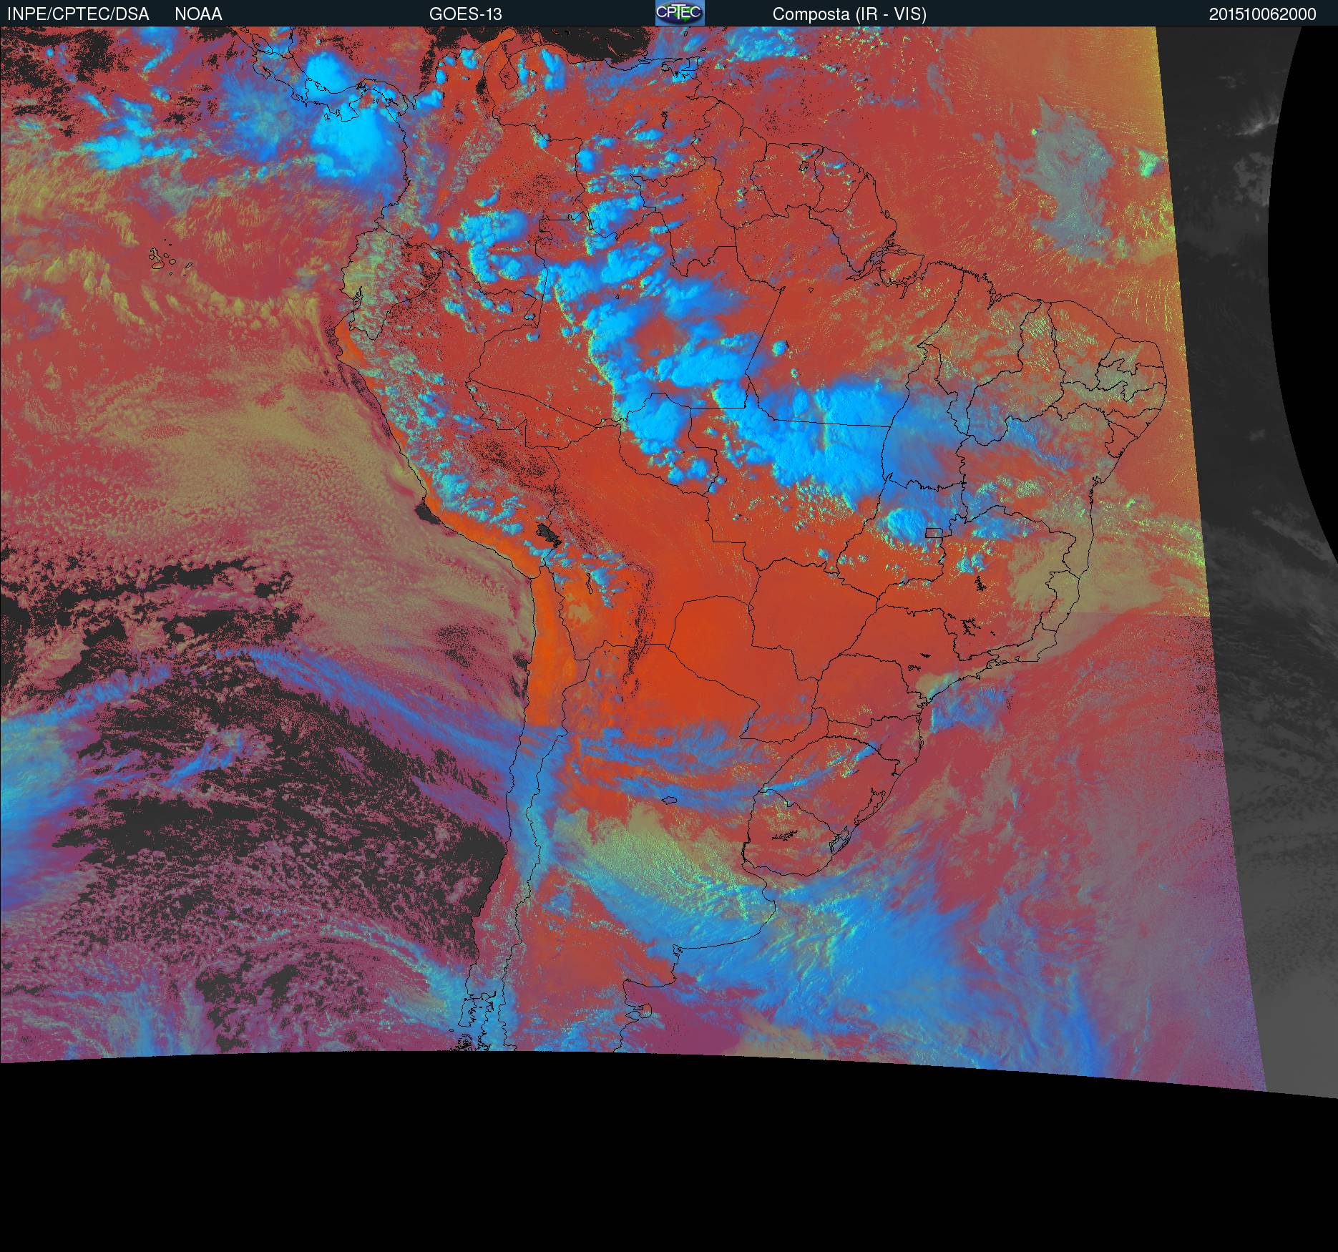This screenshot has height=1252, width=1338.
Task: Click the CPTEC logo in header
Action: pyautogui.click(x=680, y=13)
